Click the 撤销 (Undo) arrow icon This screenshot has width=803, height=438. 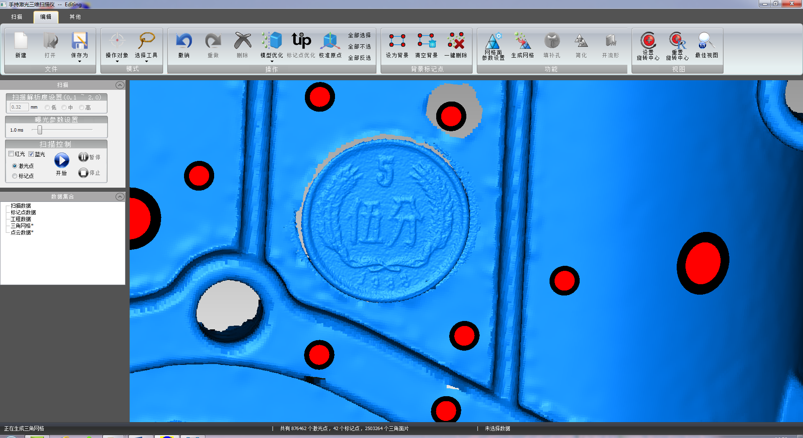coord(184,41)
